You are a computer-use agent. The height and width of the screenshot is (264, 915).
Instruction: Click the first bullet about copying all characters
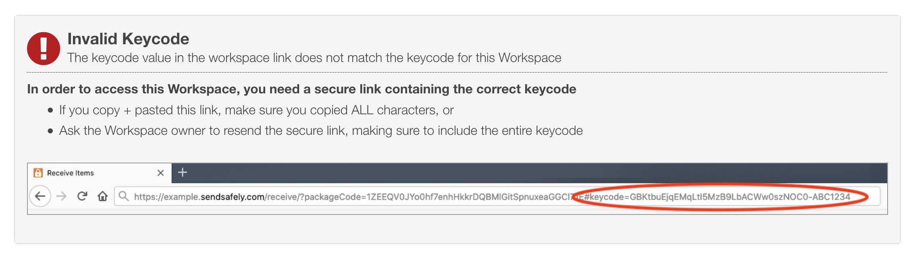coord(256,109)
